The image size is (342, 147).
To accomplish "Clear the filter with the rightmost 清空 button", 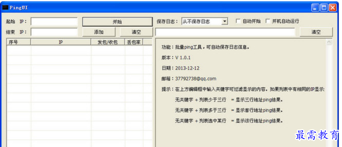I will tap(316, 32).
